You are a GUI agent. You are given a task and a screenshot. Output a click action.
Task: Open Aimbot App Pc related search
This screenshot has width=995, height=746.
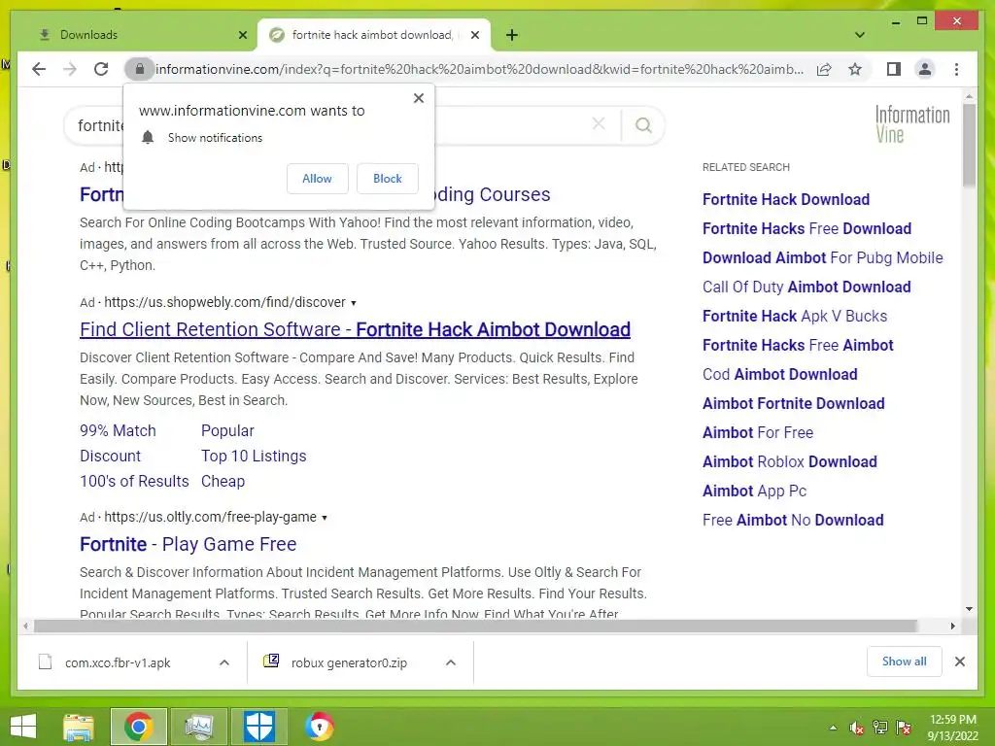tap(754, 491)
